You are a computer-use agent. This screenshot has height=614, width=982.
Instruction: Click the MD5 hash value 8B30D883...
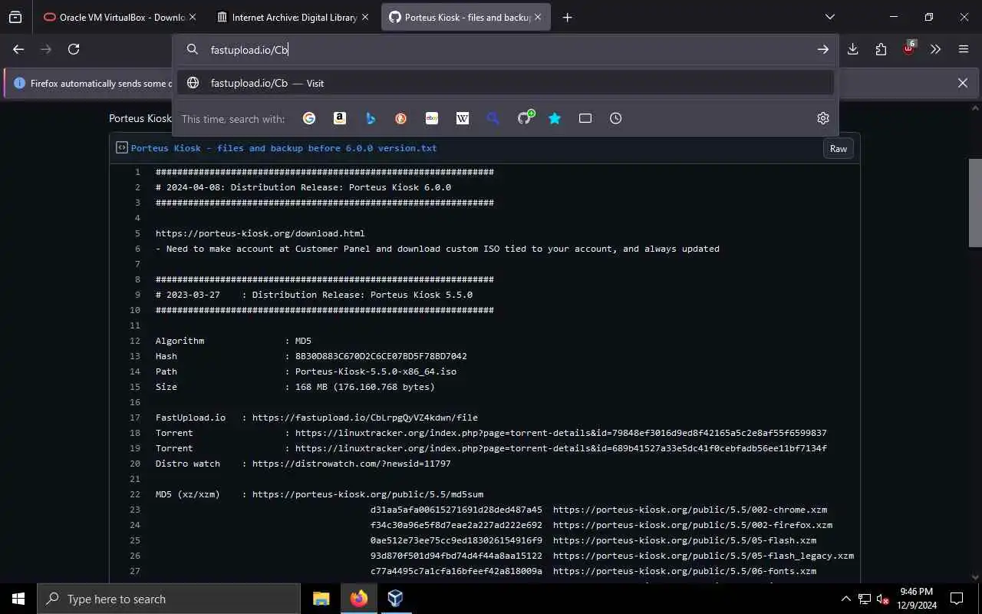(x=381, y=356)
